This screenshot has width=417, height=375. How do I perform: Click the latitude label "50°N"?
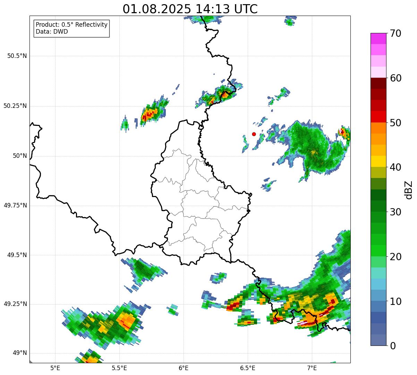point(20,156)
